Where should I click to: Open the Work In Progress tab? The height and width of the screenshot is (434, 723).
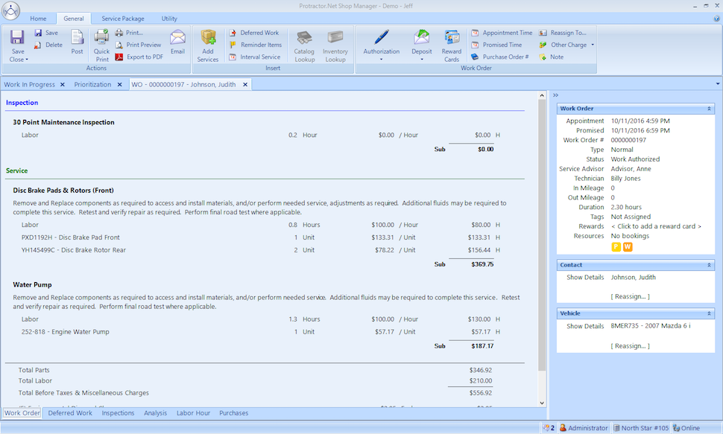30,84
